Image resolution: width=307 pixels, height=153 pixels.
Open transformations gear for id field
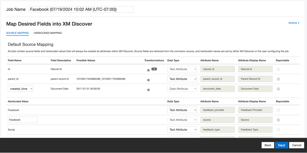pos(148,70)
